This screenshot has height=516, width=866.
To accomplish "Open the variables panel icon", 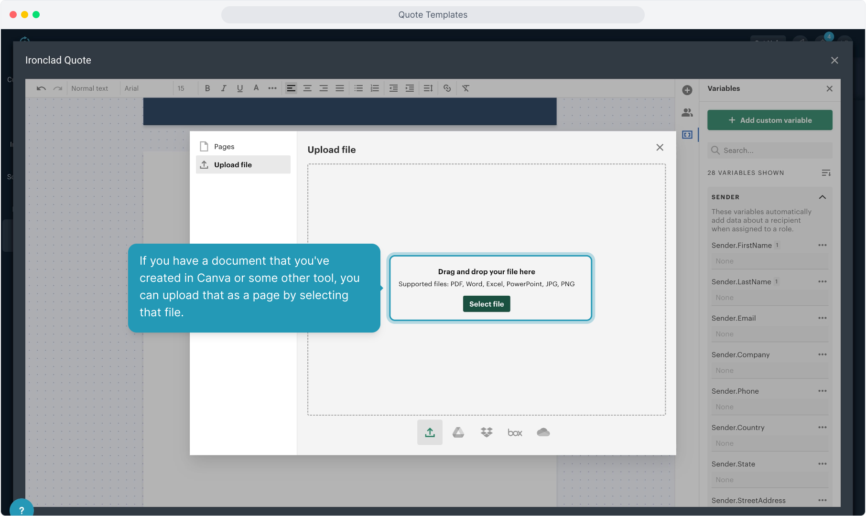I will tap(687, 135).
